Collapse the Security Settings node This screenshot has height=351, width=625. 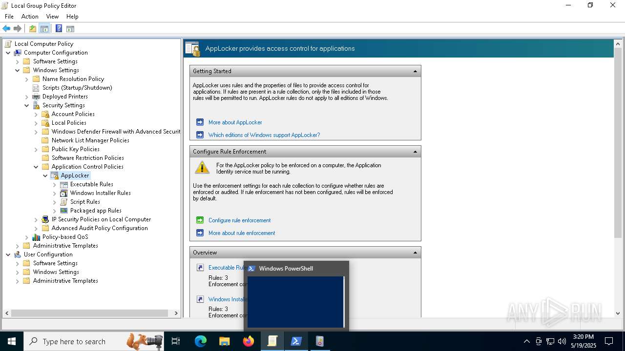27,105
